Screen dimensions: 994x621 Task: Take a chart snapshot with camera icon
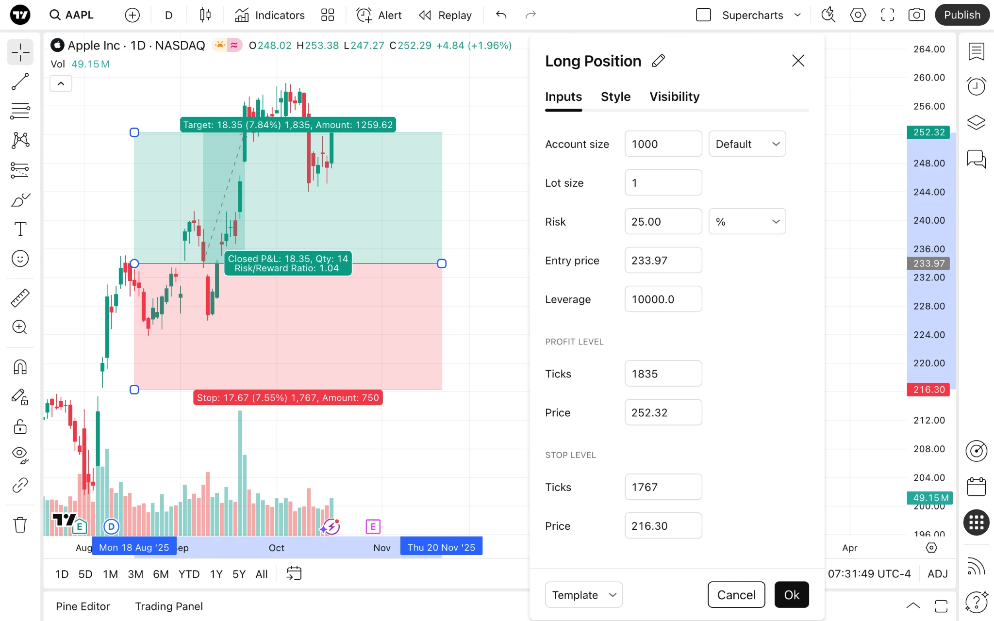pos(916,15)
